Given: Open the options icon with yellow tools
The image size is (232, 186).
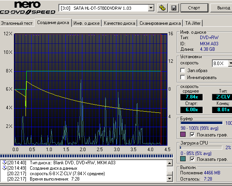Looking at the screenshot, I should (162, 8).
